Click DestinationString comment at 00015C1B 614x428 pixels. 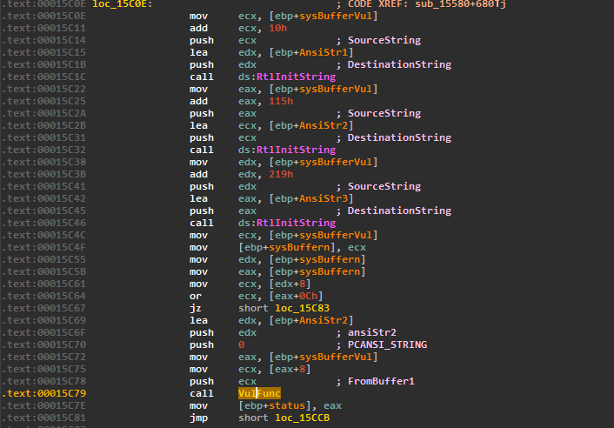click(x=399, y=64)
